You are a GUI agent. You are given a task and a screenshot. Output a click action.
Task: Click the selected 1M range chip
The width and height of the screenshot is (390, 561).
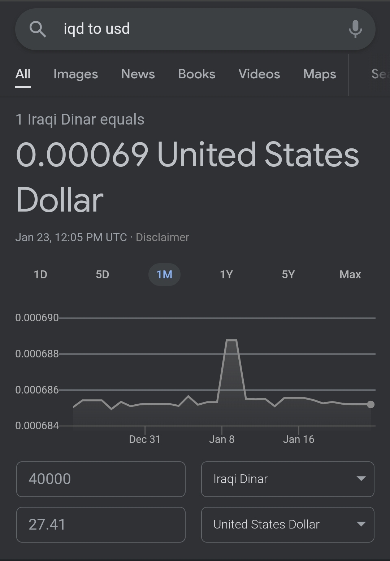point(164,275)
